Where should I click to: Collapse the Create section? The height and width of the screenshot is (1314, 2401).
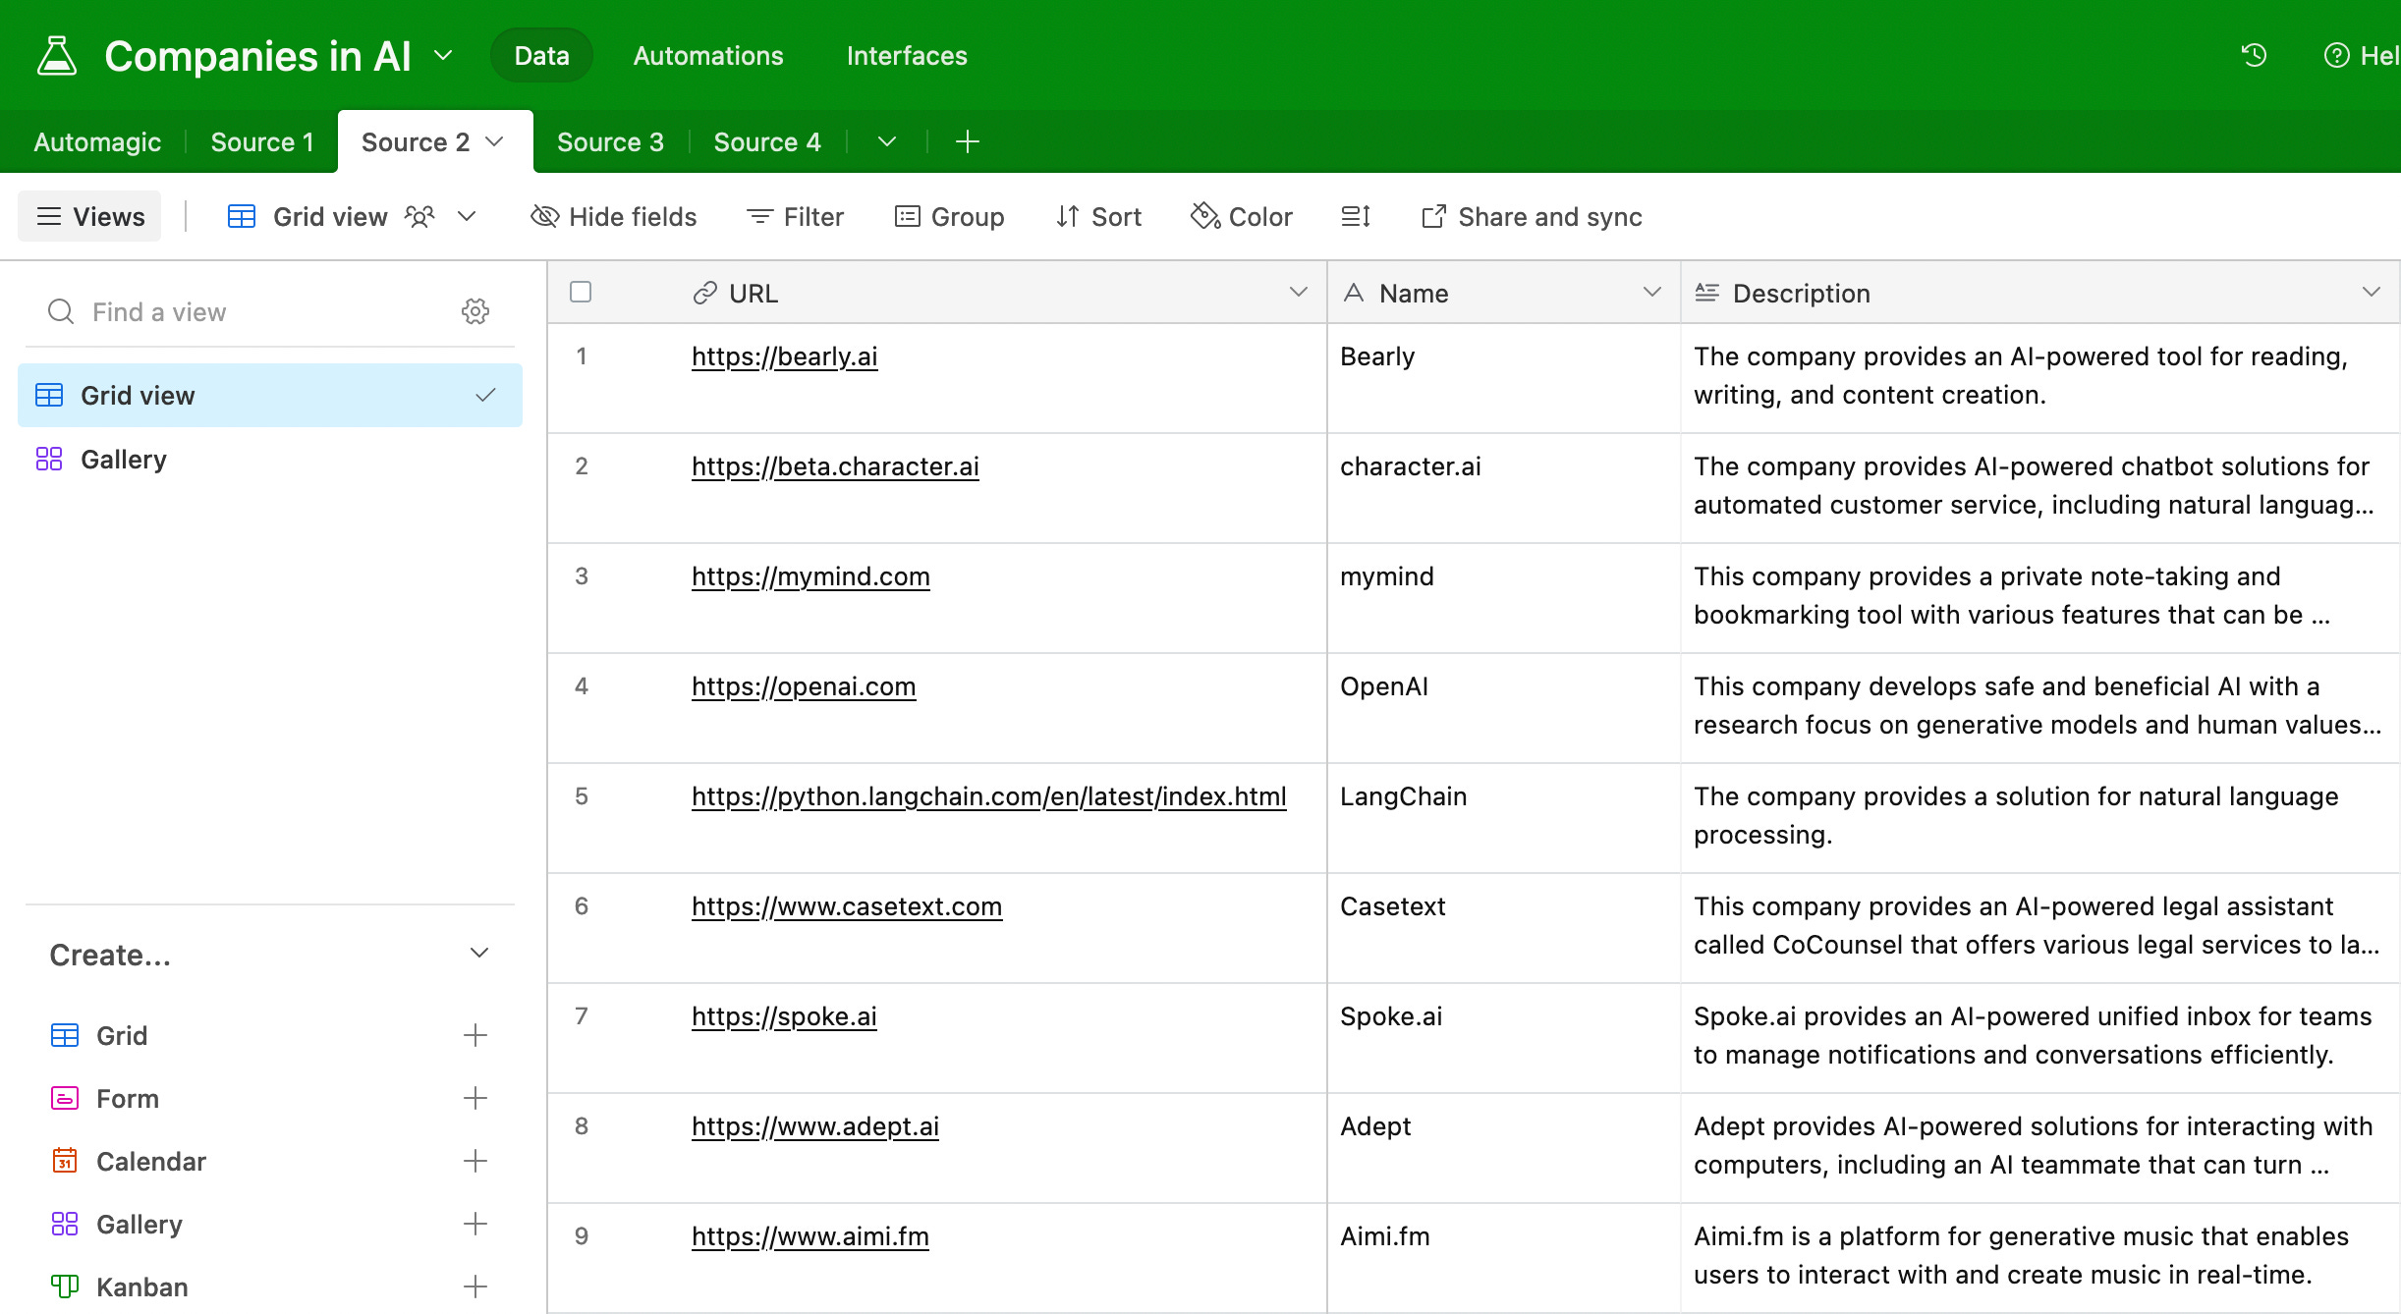479,953
